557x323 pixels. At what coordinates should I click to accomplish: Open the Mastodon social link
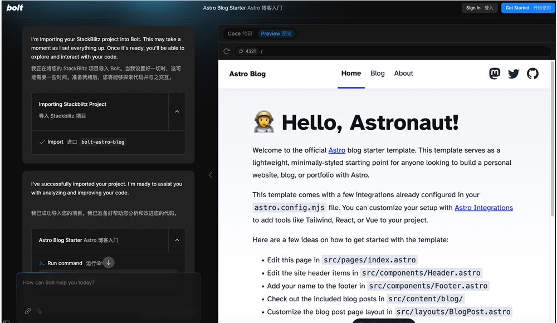pyautogui.click(x=495, y=74)
